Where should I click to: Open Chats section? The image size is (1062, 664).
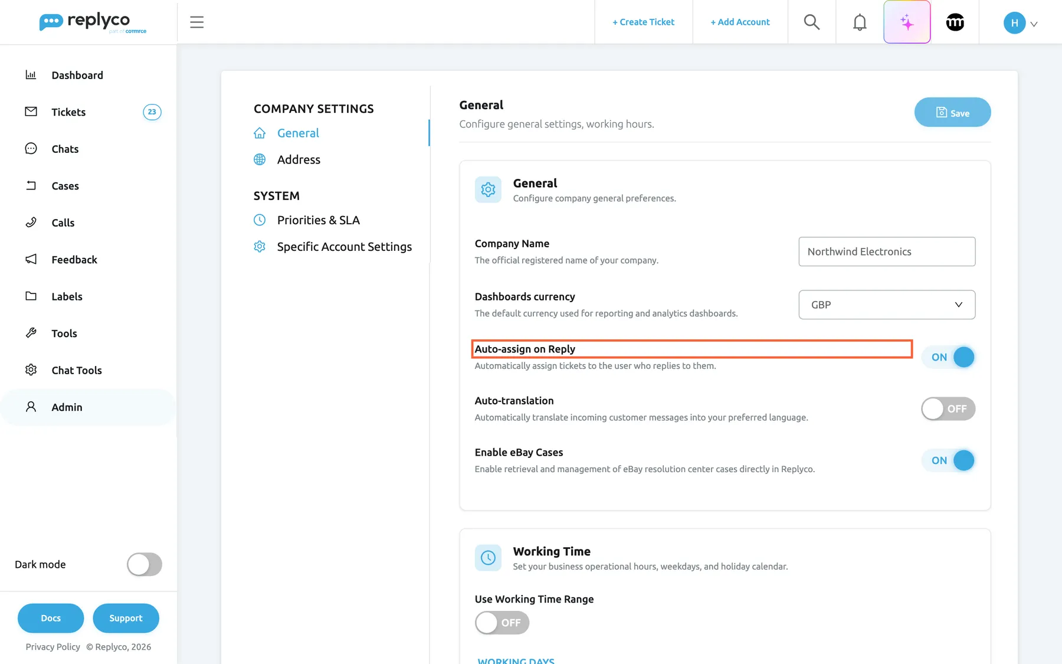[x=65, y=149]
